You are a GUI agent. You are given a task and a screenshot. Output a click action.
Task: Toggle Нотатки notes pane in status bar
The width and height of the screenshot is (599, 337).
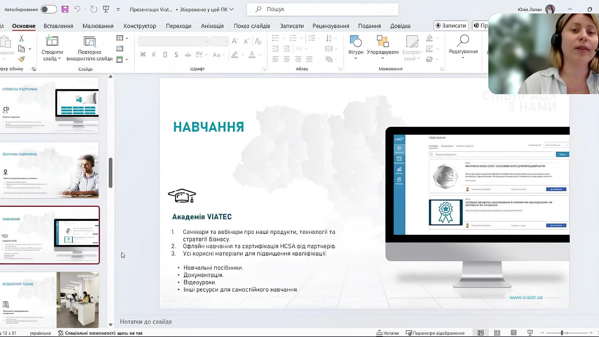tap(388, 333)
